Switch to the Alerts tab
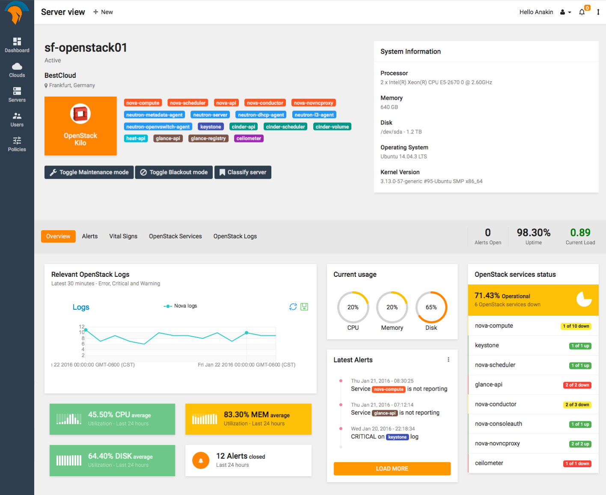Image resolution: width=606 pixels, height=495 pixels. [90, 236]
